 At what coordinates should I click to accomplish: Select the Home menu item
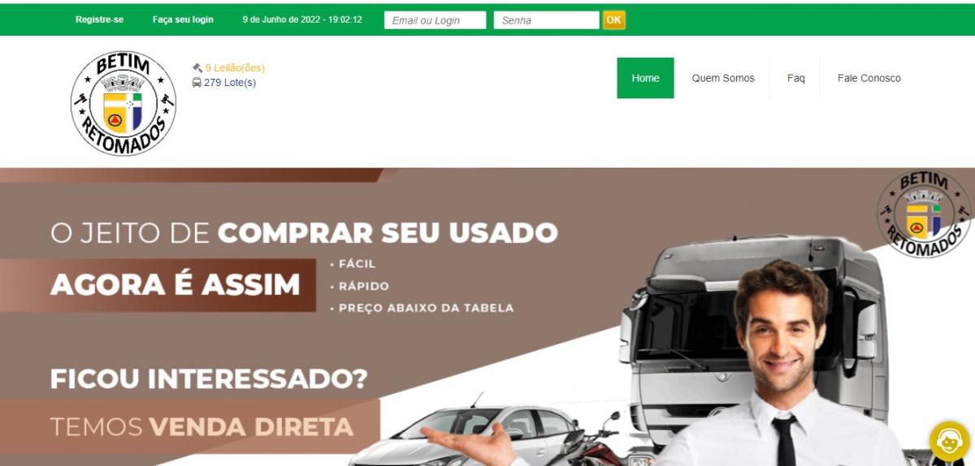[645, 78]
